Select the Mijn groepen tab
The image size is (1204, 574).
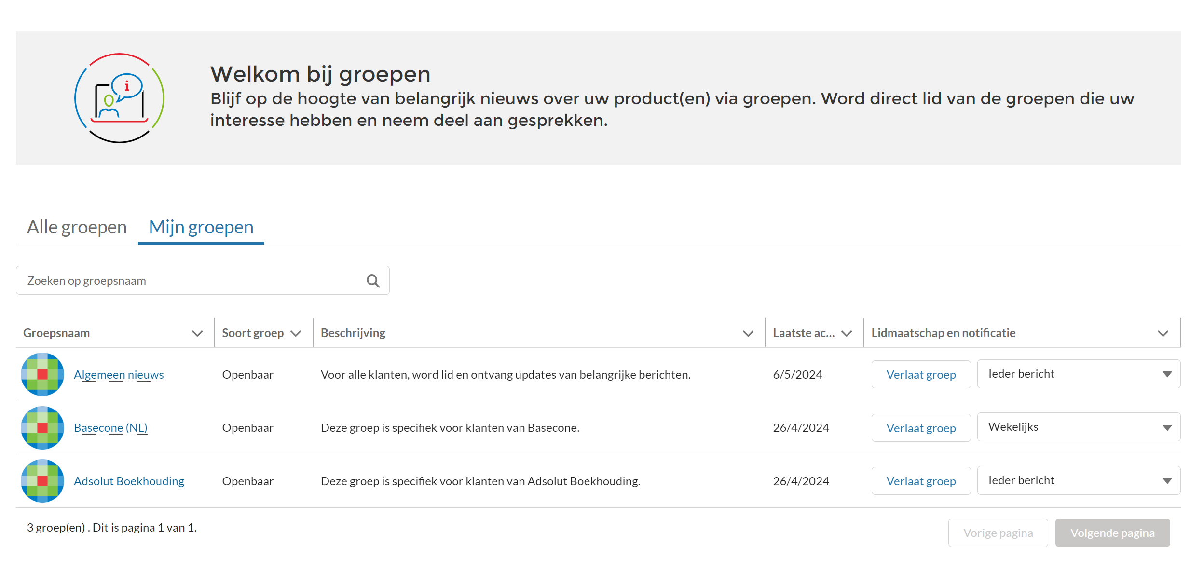coord(201,227)
